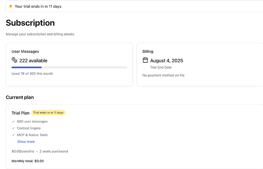Viewport: 263px width, 169px height.
Task: Click the 'Context Engine' feature text
Action: click(29, 128)
